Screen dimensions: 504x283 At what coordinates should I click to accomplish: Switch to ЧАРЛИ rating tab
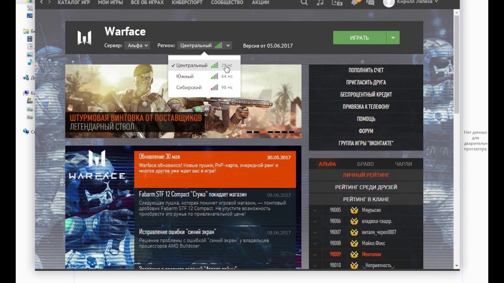click(404, 164)
